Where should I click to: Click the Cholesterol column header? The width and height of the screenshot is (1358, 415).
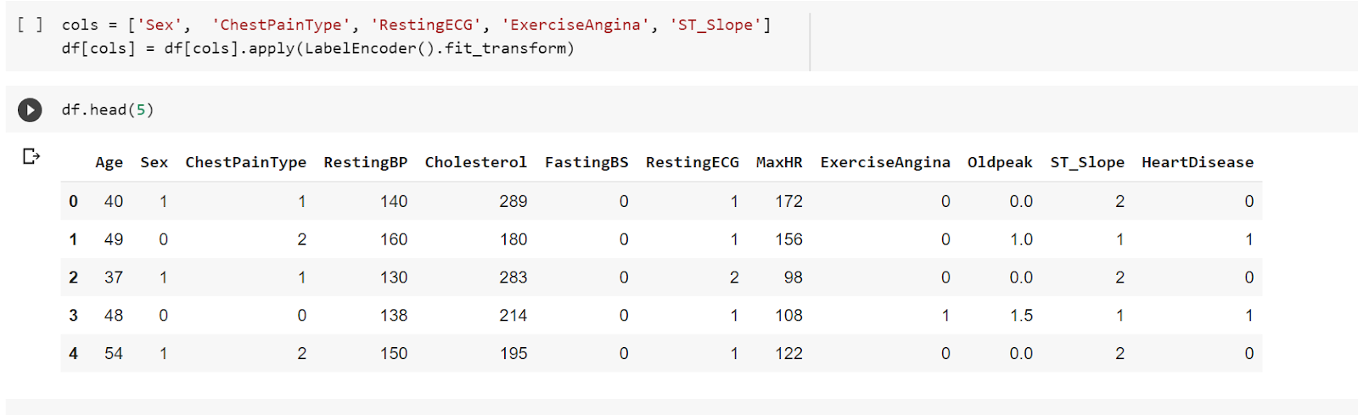(475, 162)
